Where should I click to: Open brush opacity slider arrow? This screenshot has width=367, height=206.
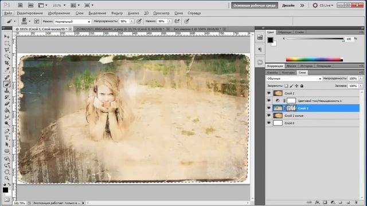132,21
